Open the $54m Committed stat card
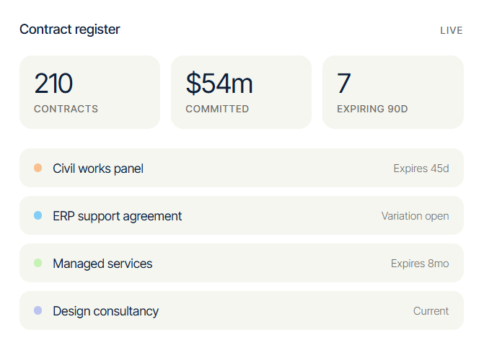Image resolution: width=484 pixels, height=350 pixels. pos(241,92)
